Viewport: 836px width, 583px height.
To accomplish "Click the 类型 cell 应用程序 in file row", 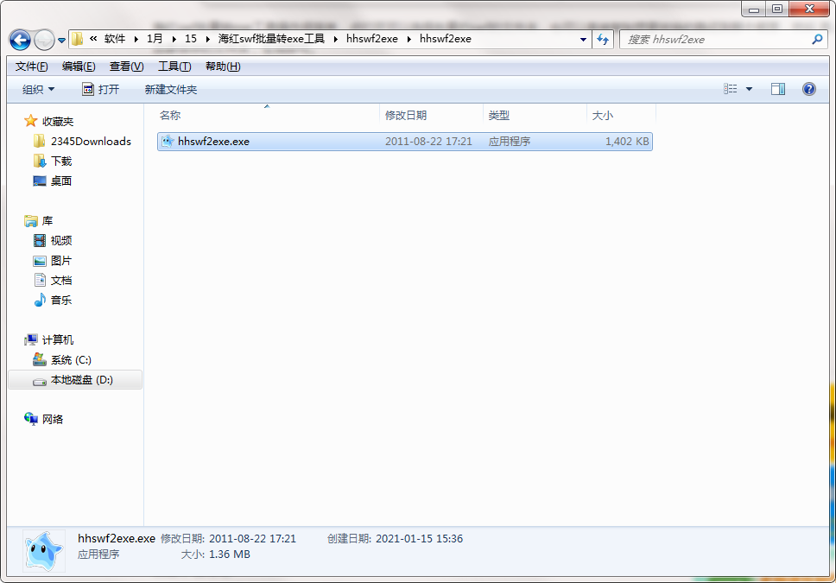I will pos(510,142).
